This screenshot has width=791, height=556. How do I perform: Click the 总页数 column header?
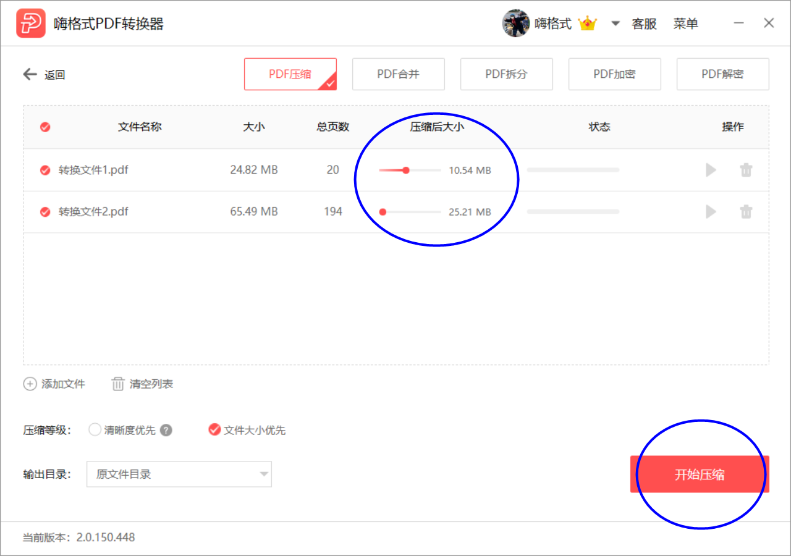tap(333, 127)
